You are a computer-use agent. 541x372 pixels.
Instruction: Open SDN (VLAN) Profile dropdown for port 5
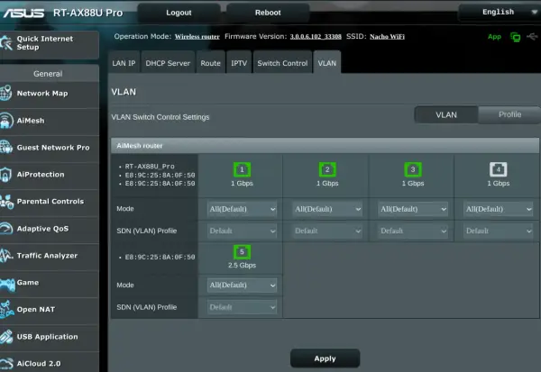(242, 307)
